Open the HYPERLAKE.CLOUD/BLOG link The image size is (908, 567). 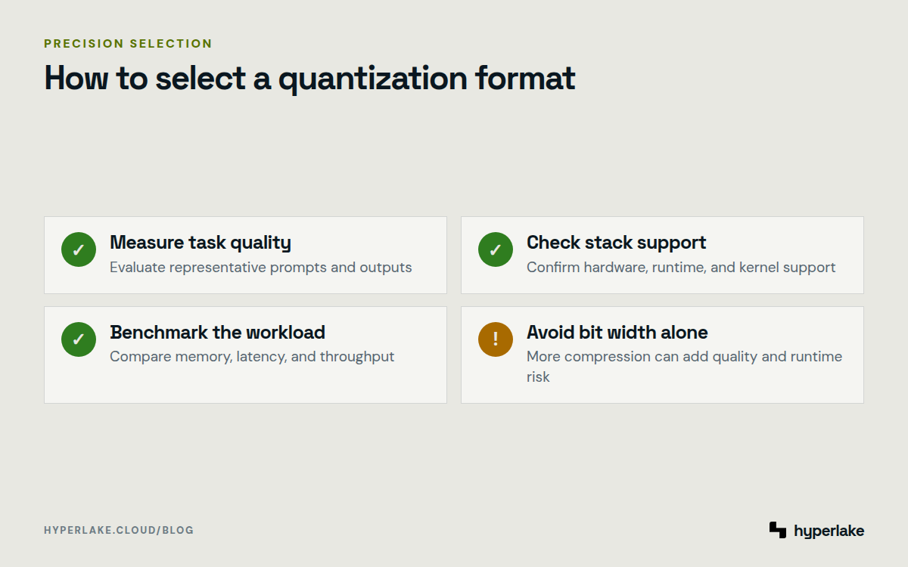tap(119, 530)
